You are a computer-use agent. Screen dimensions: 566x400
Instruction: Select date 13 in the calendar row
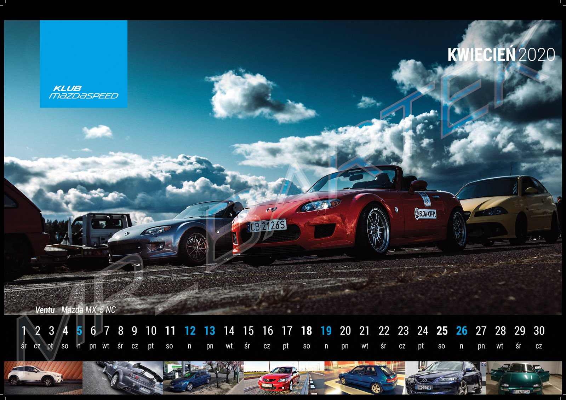[210, 331]
